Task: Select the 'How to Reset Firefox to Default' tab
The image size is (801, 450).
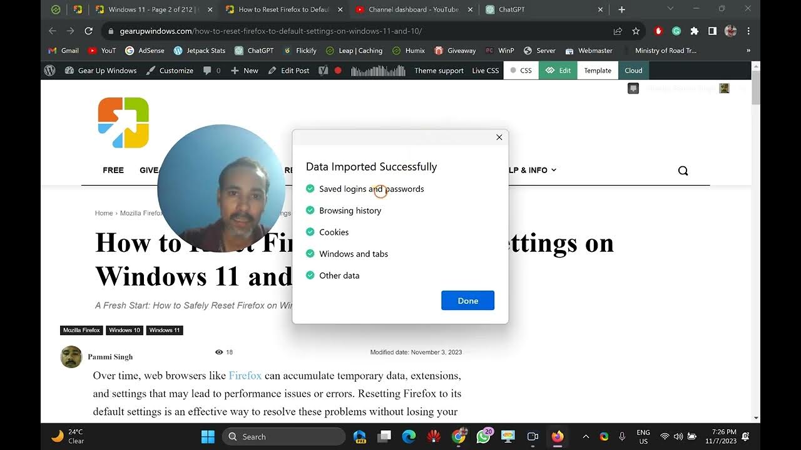Action: pyautogui.click(x=283, y=9)
